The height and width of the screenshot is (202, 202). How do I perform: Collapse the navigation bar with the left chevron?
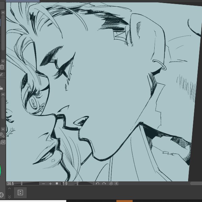click(x=116, y=183)
